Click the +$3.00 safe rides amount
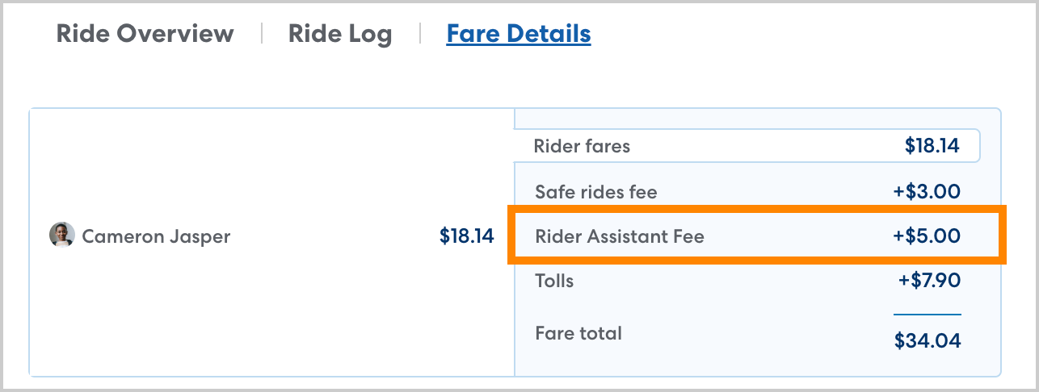Screen dimensions: 1039x392 click(x=926, y=192)
